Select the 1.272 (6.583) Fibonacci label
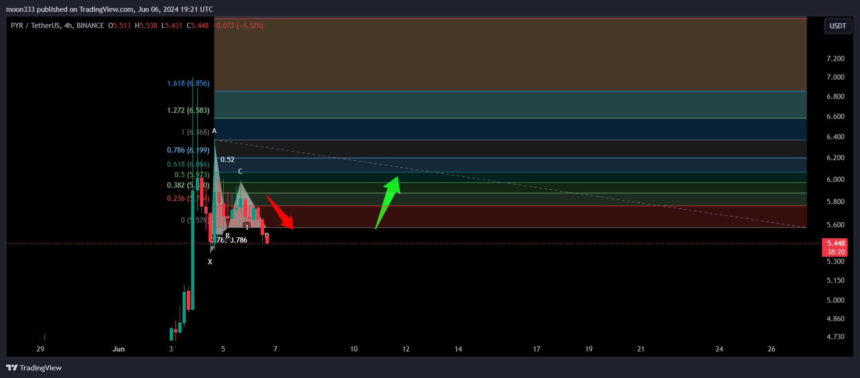Viewport: 860px width, 378px height. click(x=188, y=110)
